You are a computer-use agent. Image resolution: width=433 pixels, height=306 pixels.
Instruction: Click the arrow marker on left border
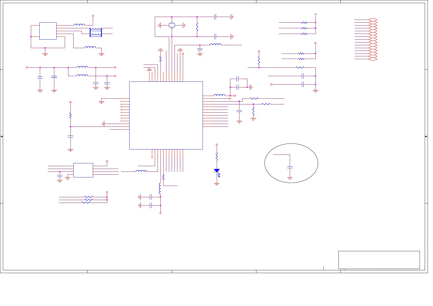coord(2,137)
